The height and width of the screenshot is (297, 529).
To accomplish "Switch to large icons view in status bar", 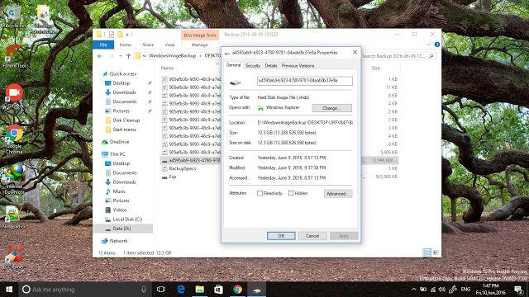I will click(x=436, y=252).
